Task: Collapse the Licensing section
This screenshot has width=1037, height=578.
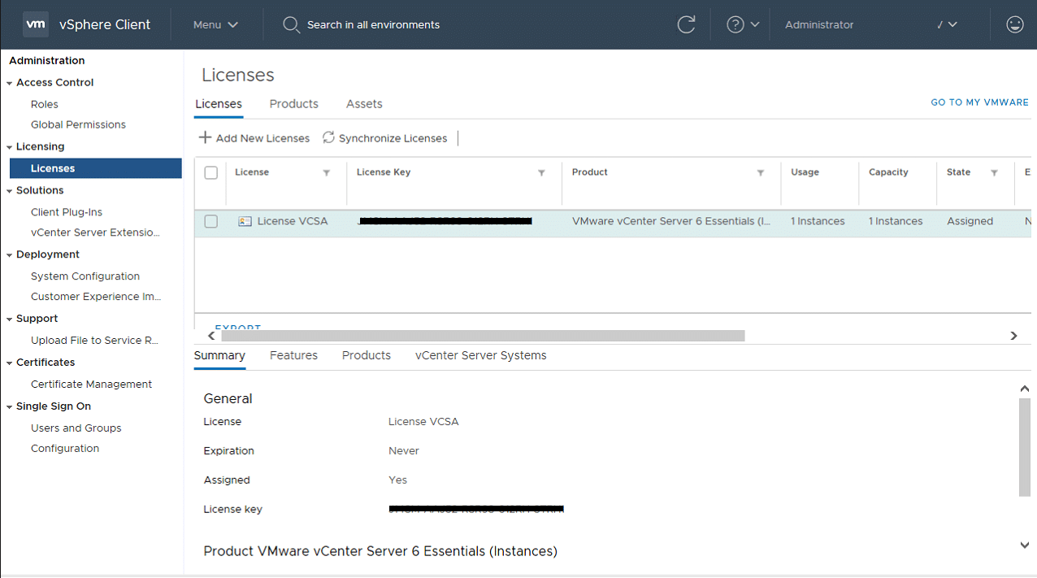Action: point(9,147)
